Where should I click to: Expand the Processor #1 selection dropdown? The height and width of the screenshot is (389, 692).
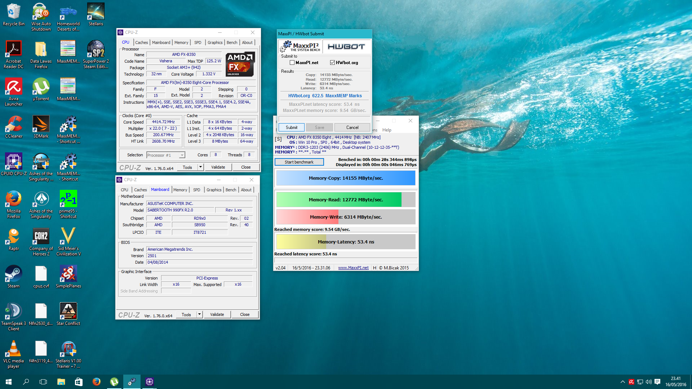coord(182,155)
